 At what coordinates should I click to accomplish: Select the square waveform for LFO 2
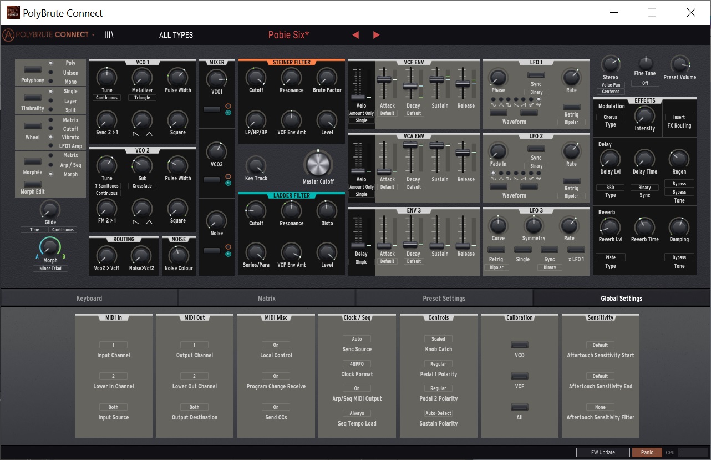coord(508,173)
